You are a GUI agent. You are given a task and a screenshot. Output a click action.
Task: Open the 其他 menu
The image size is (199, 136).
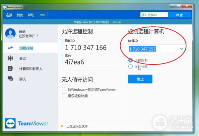click(20, 15)
